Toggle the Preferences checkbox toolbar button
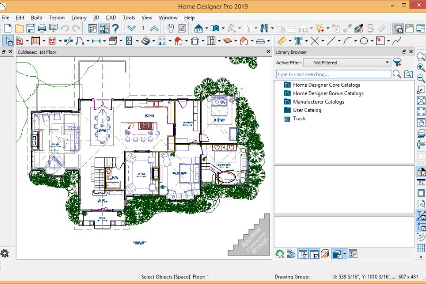The image size is (426, 284). point(182,28)
